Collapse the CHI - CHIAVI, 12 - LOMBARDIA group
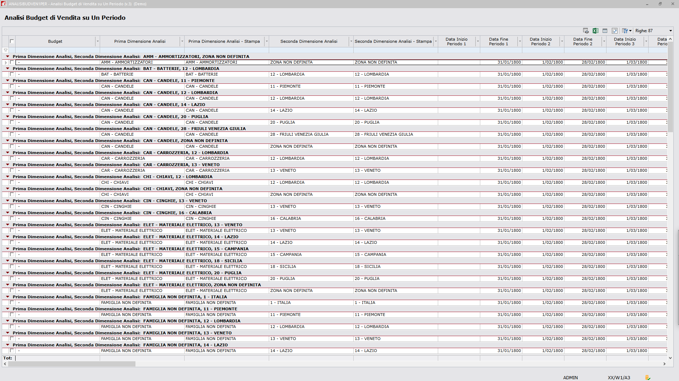This screenshot has width=679, height=381. (7, 176)
